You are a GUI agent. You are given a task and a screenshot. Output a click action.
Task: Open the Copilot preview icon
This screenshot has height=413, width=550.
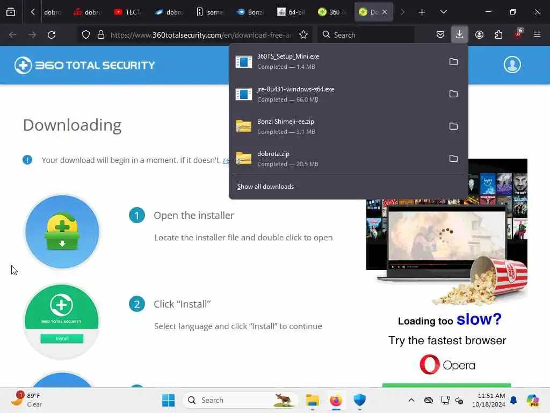point(533,400)
